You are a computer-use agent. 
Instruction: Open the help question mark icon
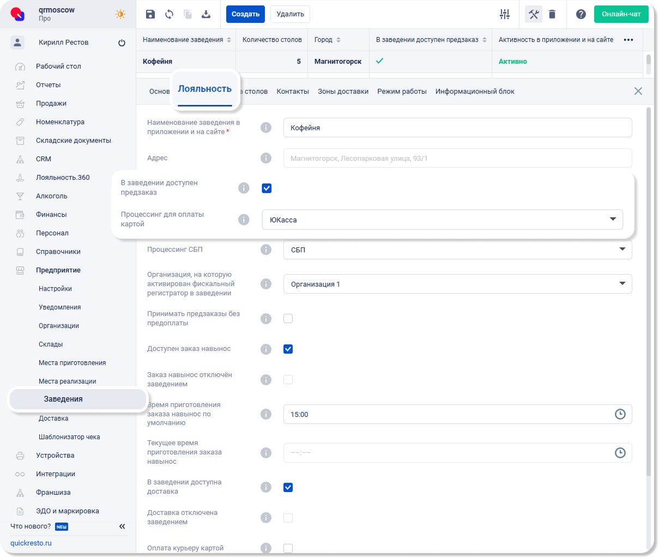581,14
